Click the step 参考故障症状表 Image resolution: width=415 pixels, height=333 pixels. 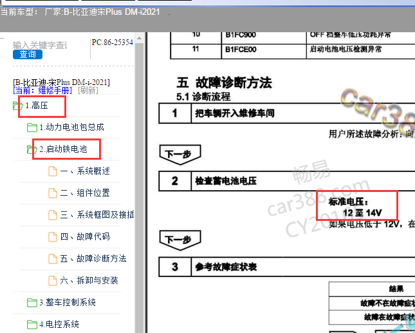point(226,267)
